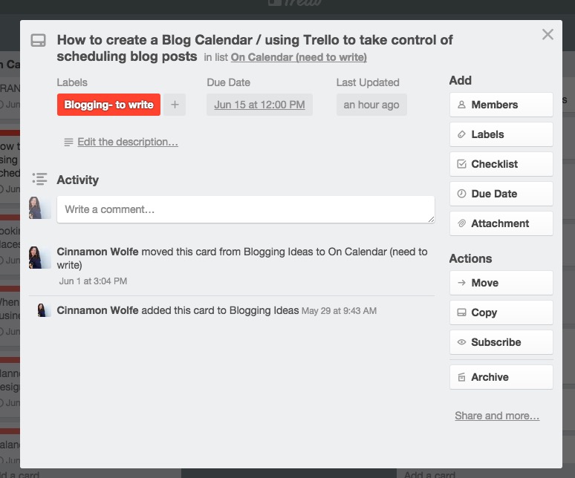
Task: Click the card title heading to edit
Action: point(255,48)
